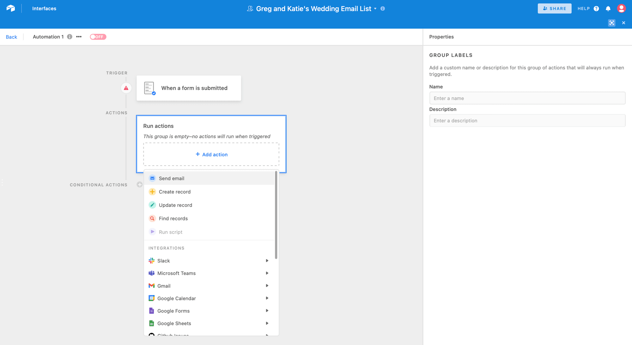Toggle the Automation 1 OFF switch

click(98, 37)
